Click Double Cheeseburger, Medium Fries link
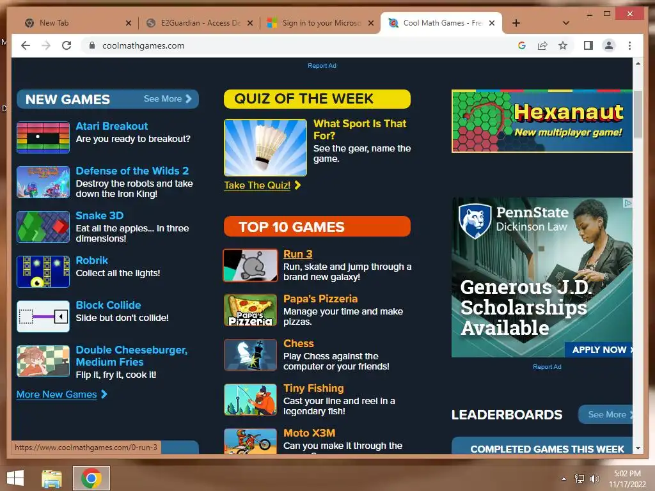Image resolution: width=655 pixels, height=491 pixels. click(131, 355)
